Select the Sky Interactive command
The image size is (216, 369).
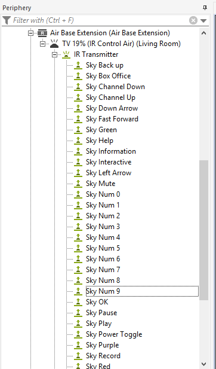click(109, 162)
